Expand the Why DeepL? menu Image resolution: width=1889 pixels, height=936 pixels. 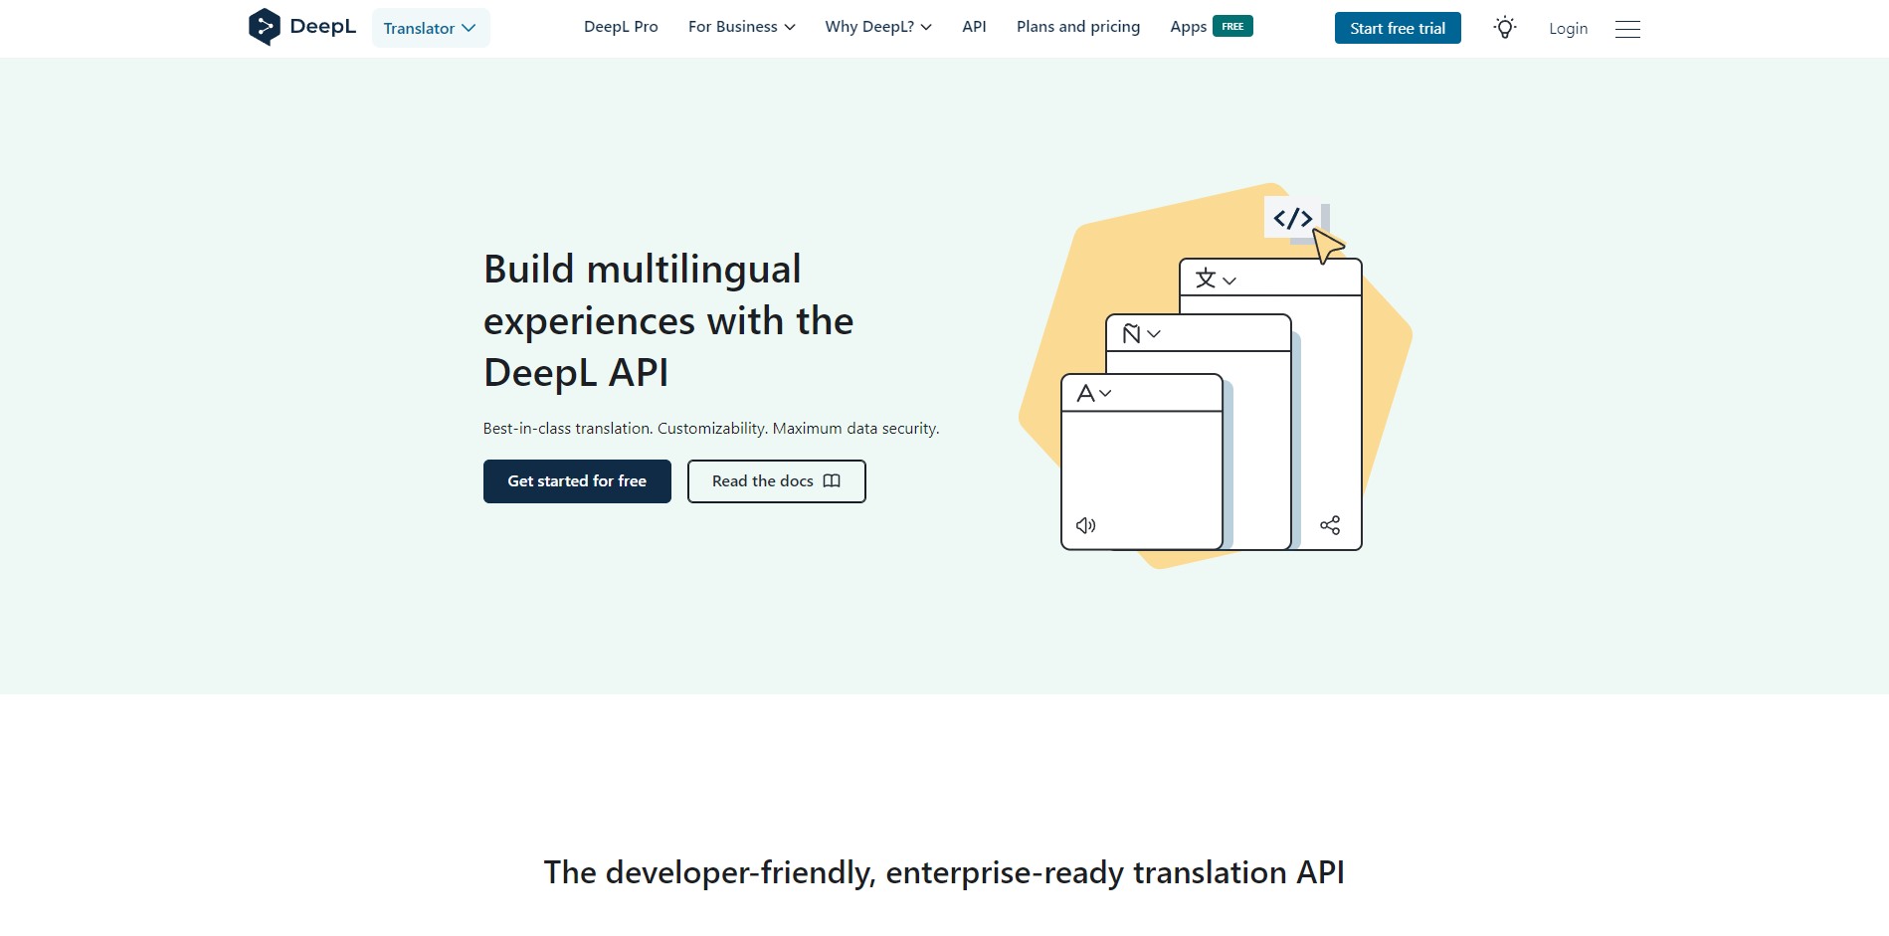coord(878,27)
